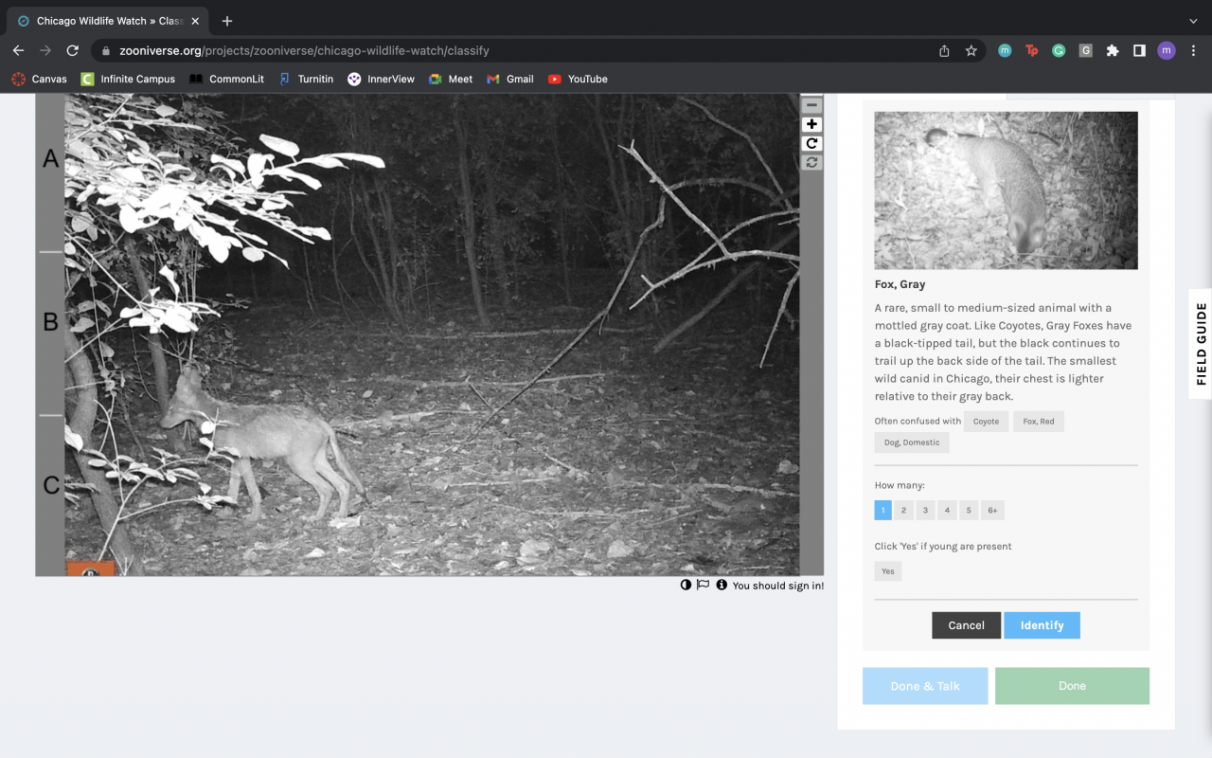This screenshot has width=1212, height=758.
Task: Toggle 'Yes' for young present
Action: (888, 571)
